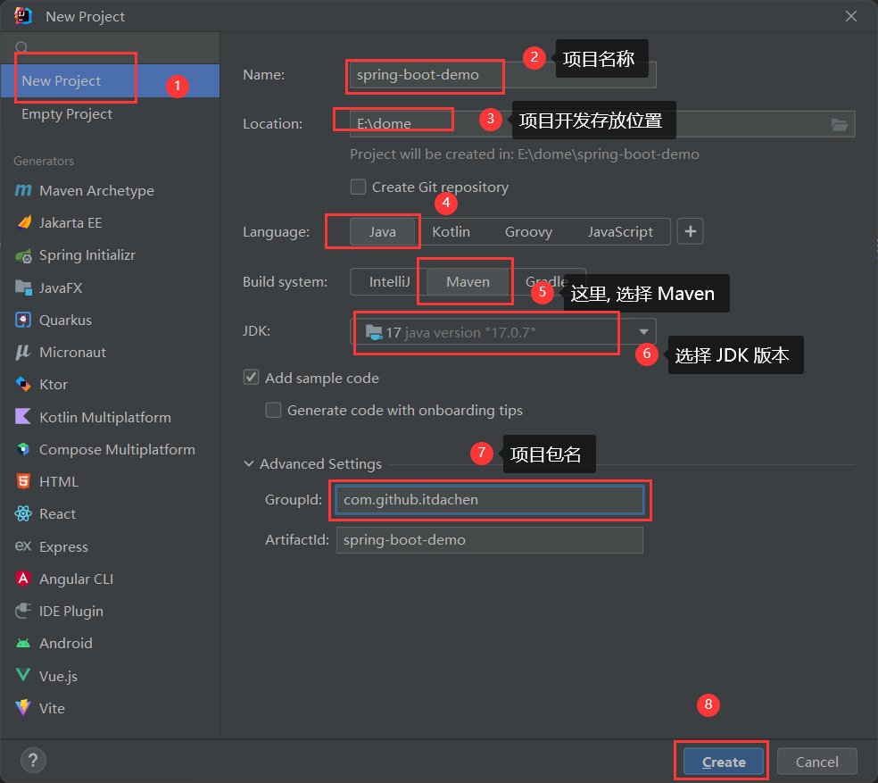Viewport: 878px width, 783px height.
Task: Toggle Generate code with onboarding tips
Action: point(274,411)
